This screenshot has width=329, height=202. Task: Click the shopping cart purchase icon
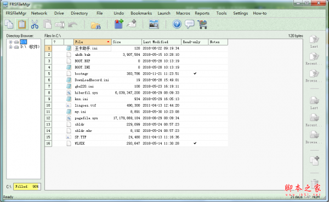tap(202, 24)
